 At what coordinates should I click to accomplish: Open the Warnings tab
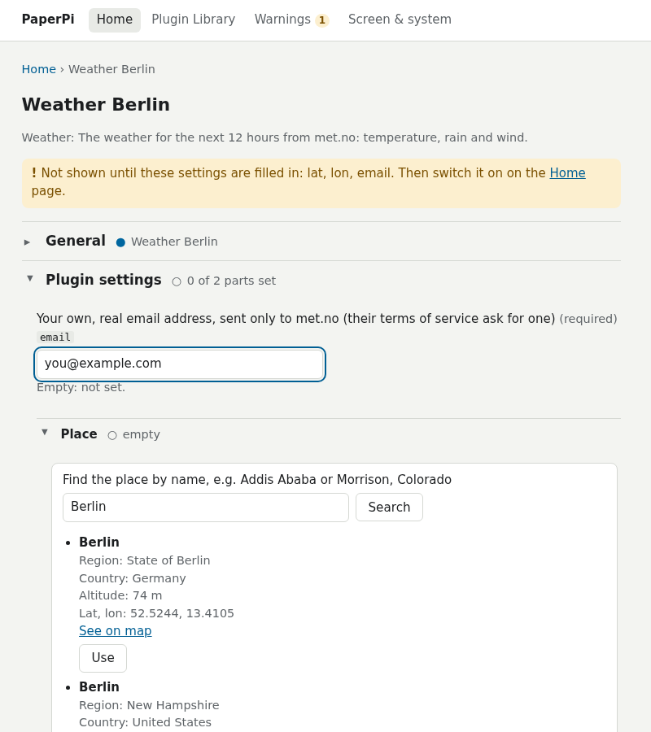click(x=291, y=20)
